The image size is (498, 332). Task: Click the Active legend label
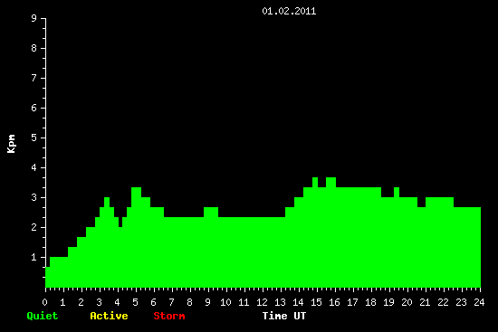(x=109, y=316)
